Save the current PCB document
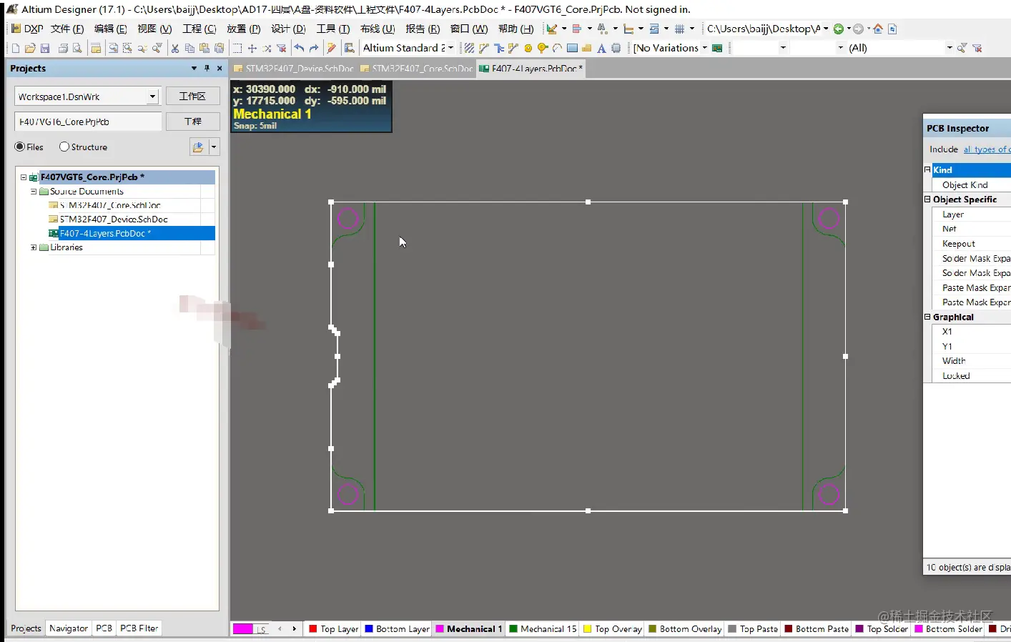This screenshot has width=1011, height=642. tap(45, 48)
